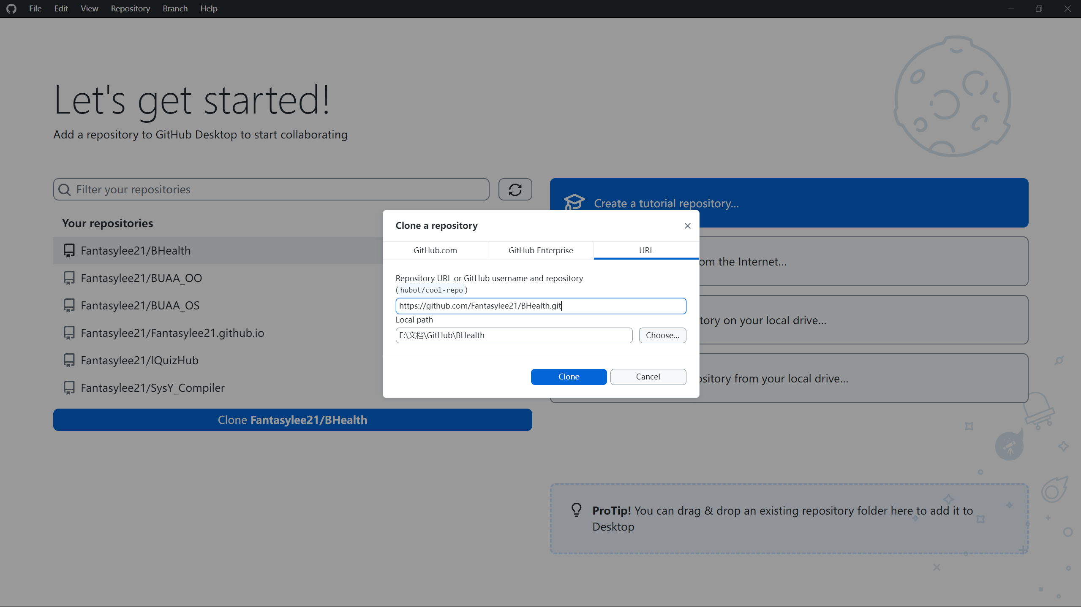Click into the repository URL field
1081x607 pixels.
click(x=540, y=306)
